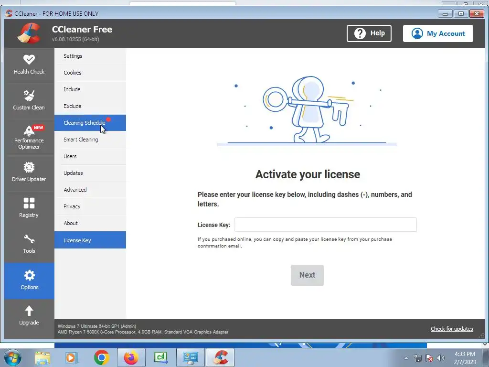489x367 pixels.
Task: Click the 'Activate your license' heading
Action: pyautogui.click(x=308, y=174)
